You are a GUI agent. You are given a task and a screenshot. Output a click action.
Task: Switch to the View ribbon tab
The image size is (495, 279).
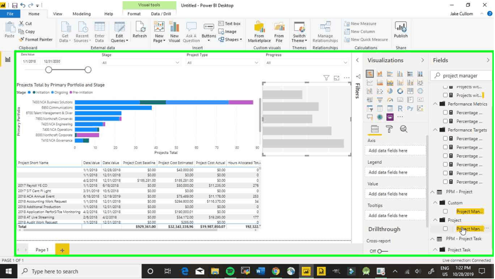pyautogui.click(x=58, y=14)
